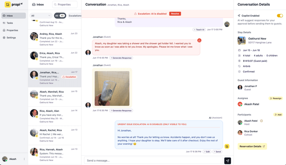Click the tag icon next to Airbnb
Image resolution: width=286 pixels, height=165 pixels.
tap(239, 66)
